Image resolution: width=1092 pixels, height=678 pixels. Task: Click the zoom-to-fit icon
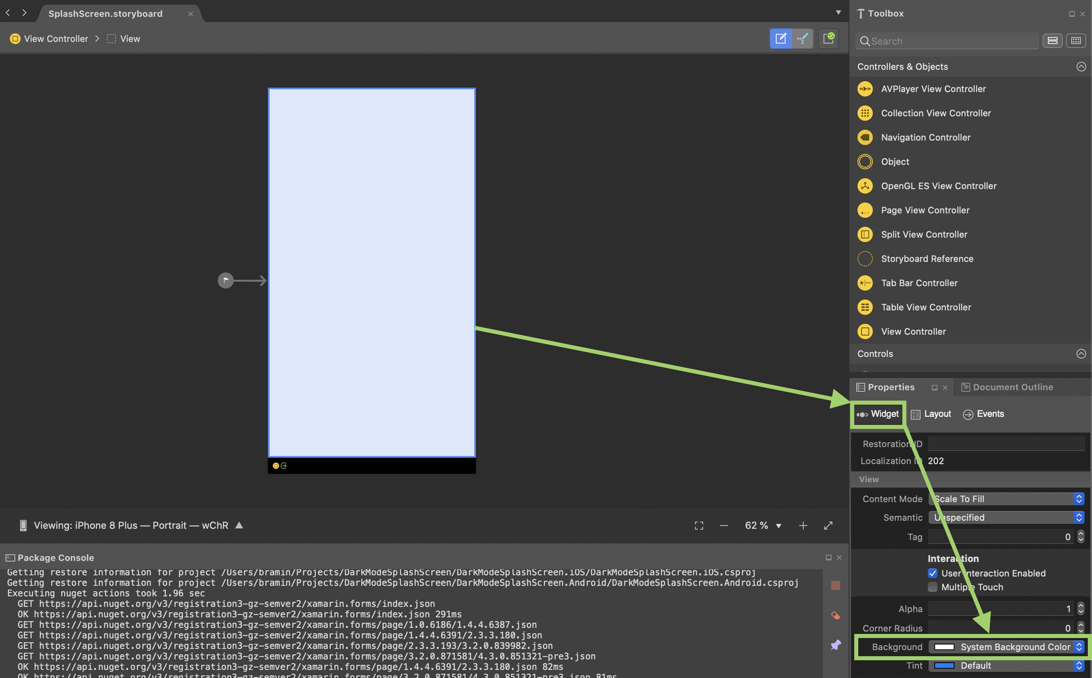[699, 526]
